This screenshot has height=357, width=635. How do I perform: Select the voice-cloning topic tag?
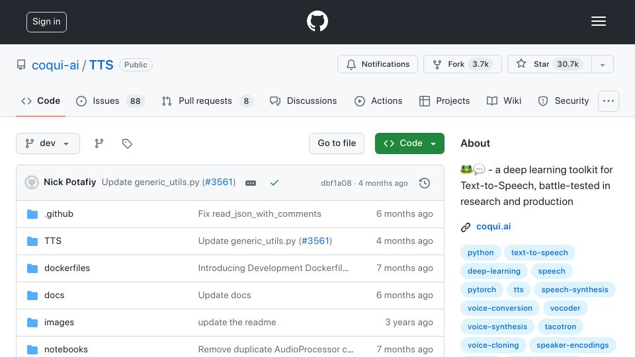[493, 346]
